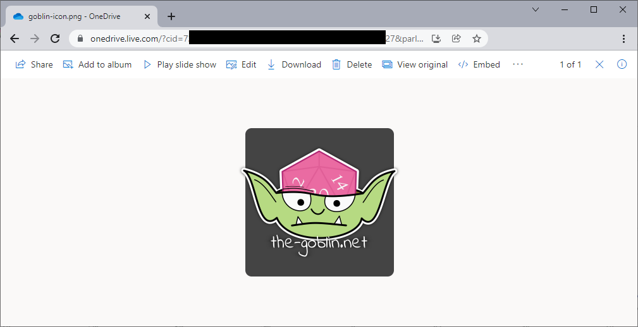Click the share page icon in address bar

click(x=456, y=39)
